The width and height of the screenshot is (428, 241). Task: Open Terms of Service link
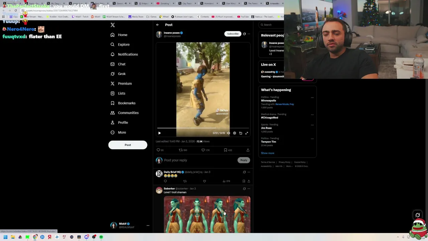click(268, 162)
